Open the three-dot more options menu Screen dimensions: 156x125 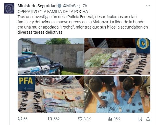coord(148,6)
